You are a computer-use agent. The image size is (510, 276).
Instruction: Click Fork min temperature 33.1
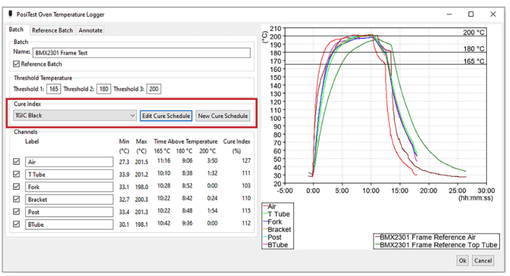pyautogui.click(x=124, y=187)
